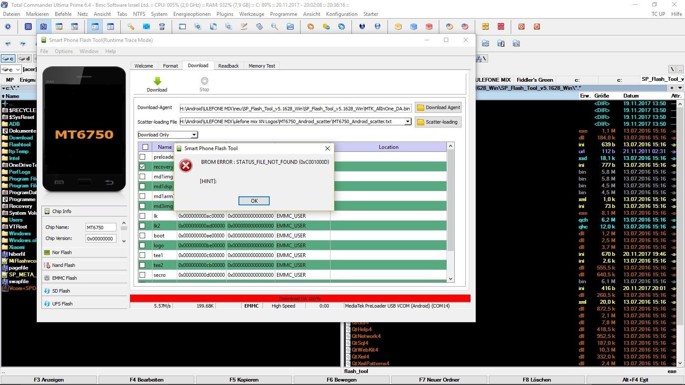
Task: Open Nand Flash info panel
Action: tap(85, 265)
